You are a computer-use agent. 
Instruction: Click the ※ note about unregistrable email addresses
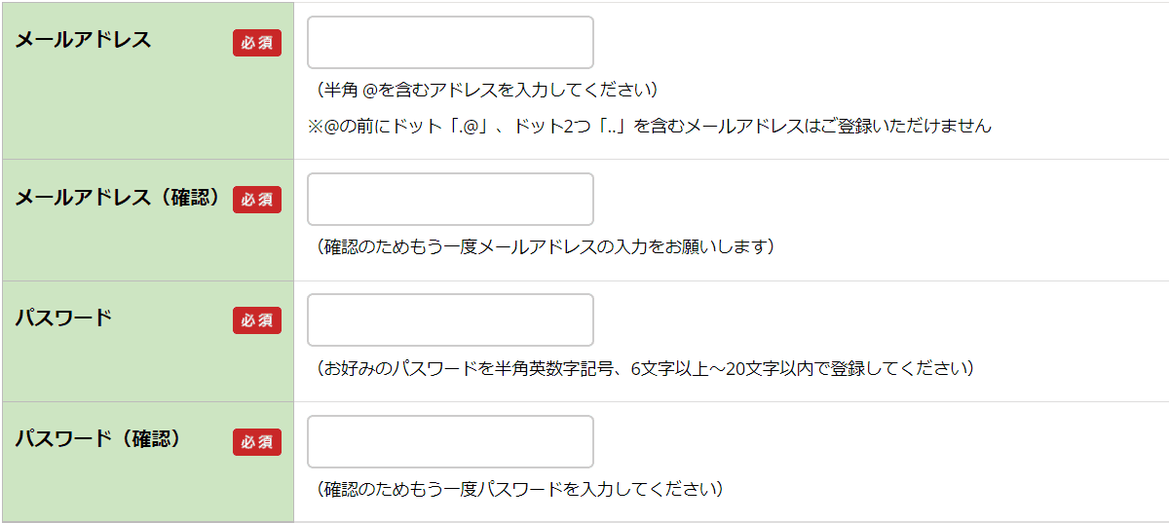[x=650, y=126]
